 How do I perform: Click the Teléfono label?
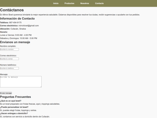(x=4, y=22)
